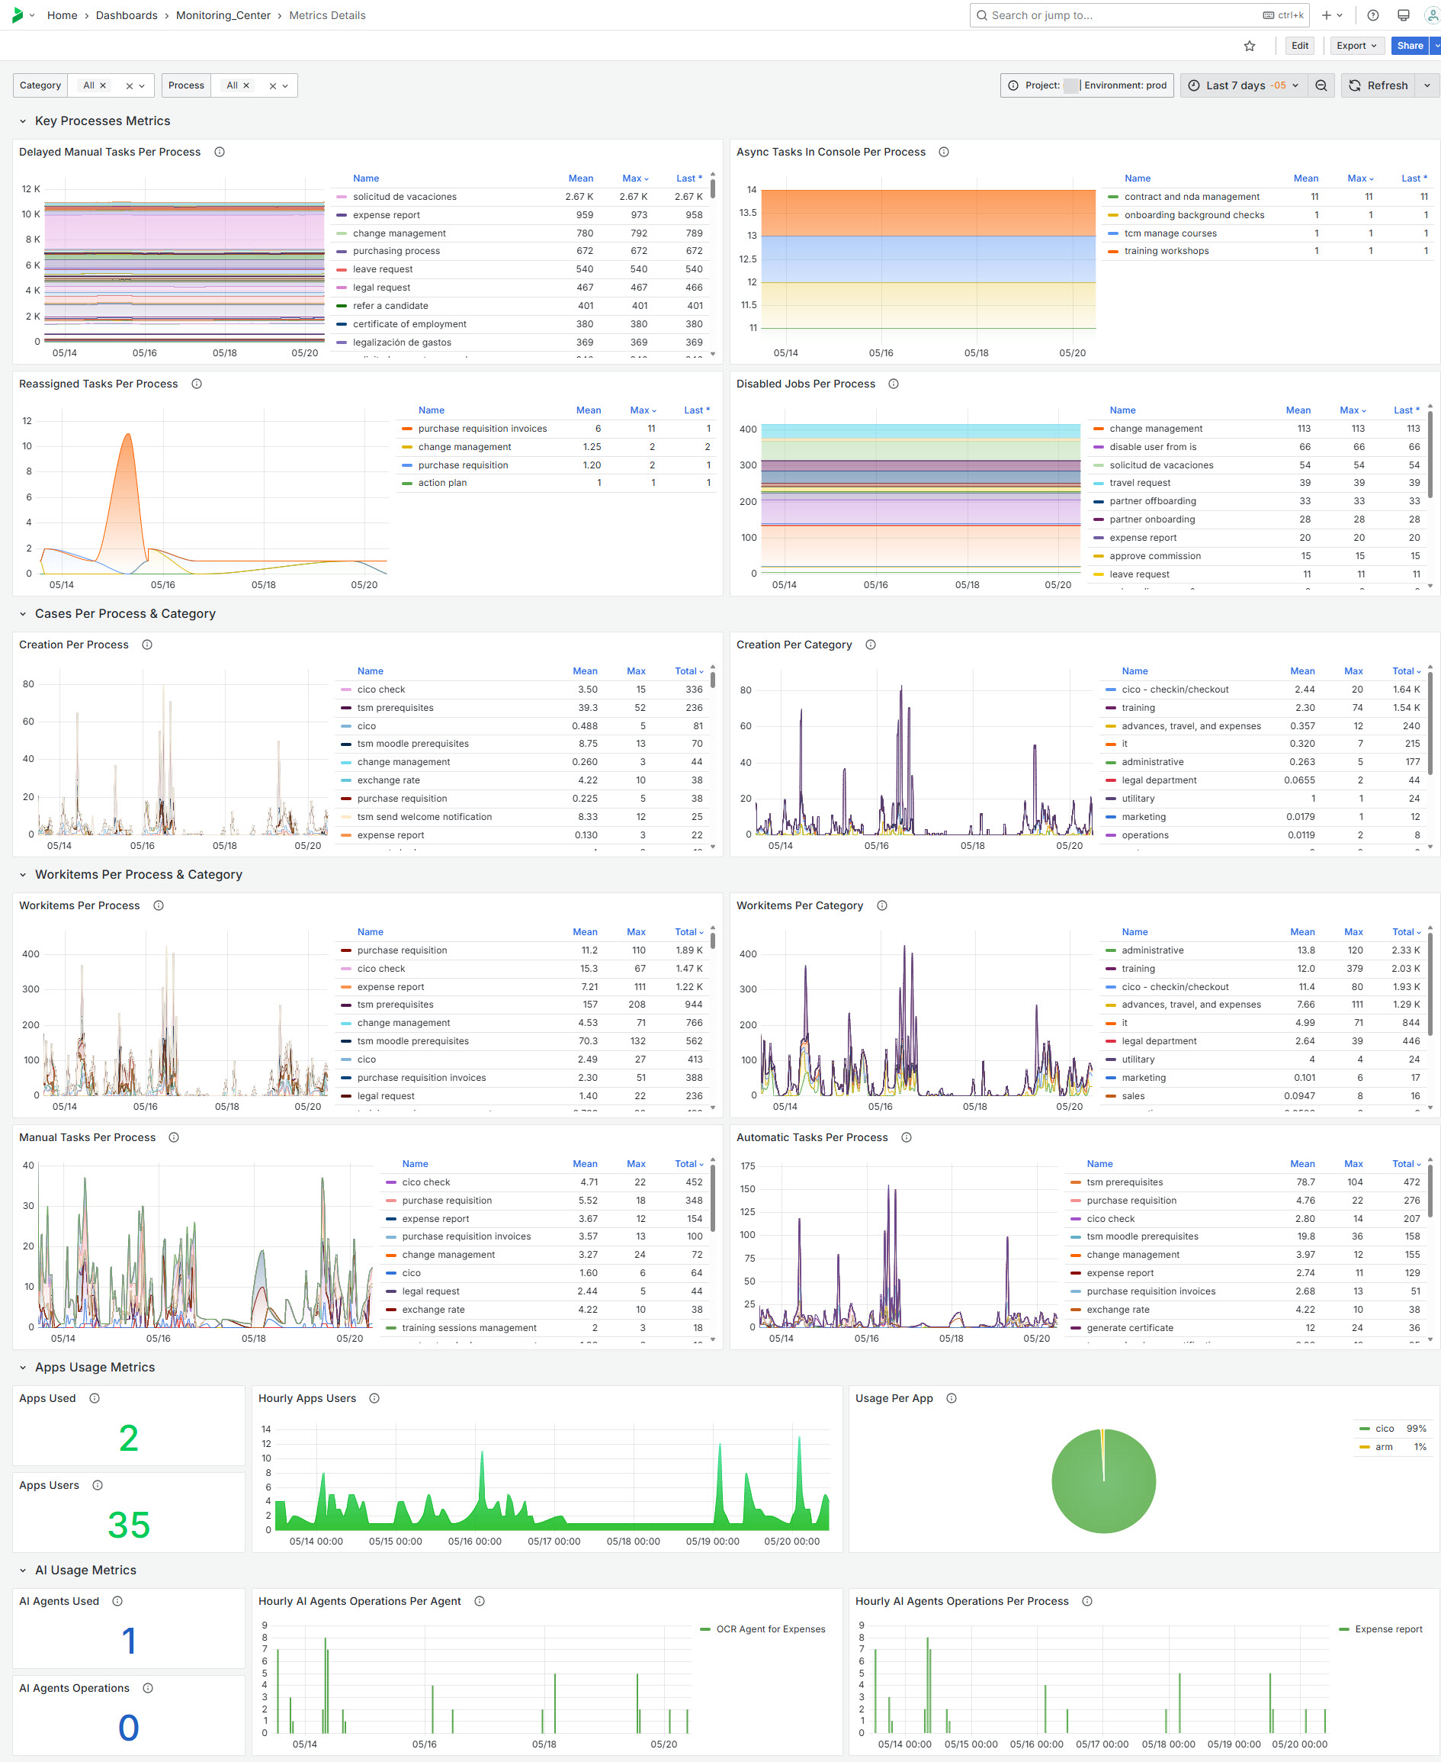Screen dimensions: 1441x1762
Task: Show info icon for Usage Per App
Action: (952, 1398)
